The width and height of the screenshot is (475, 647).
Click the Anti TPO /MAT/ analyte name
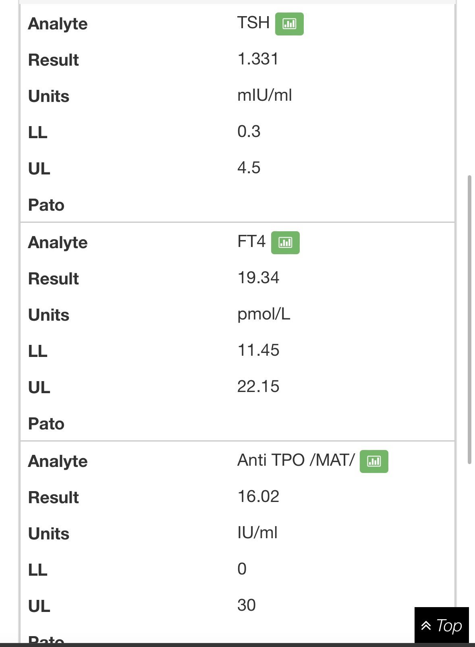296,460
